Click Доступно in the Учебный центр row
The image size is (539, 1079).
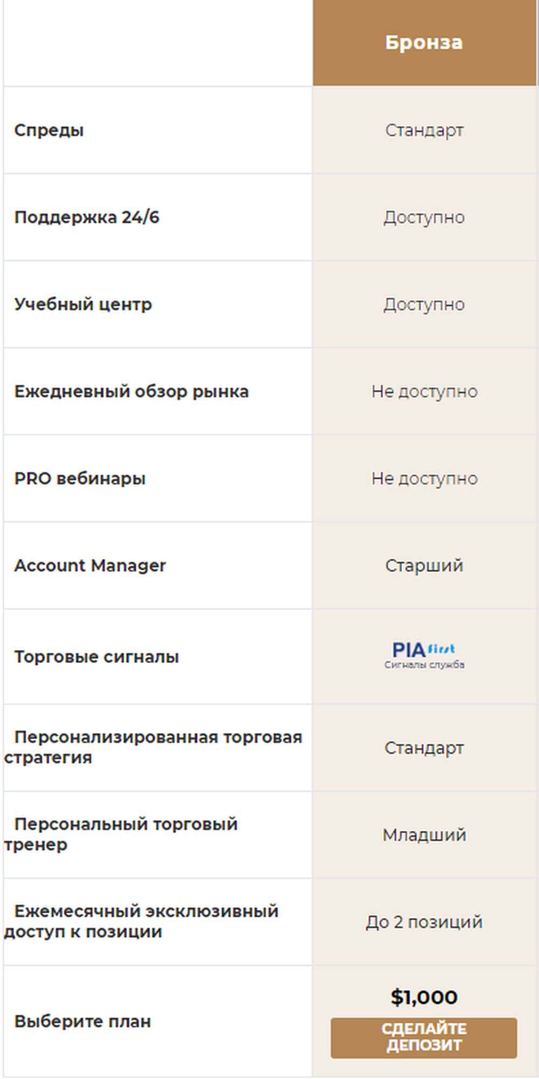424,304
